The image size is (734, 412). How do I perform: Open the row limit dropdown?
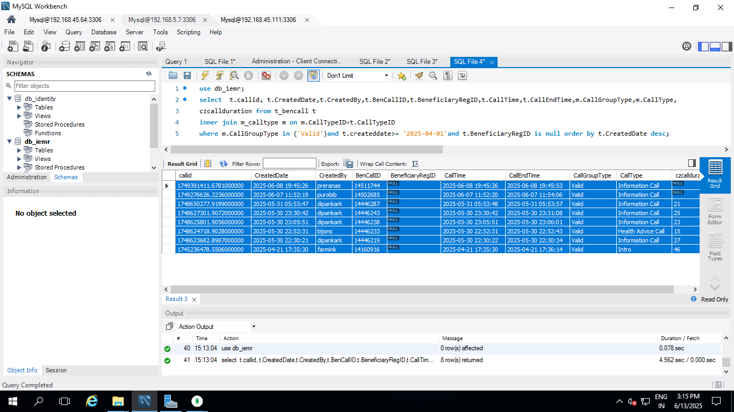[x=386, y=76]
